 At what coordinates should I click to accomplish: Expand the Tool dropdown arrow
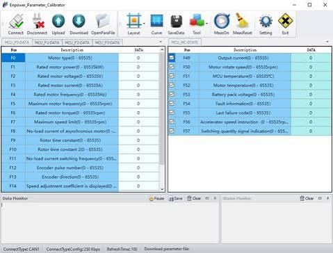pos(206,24)
